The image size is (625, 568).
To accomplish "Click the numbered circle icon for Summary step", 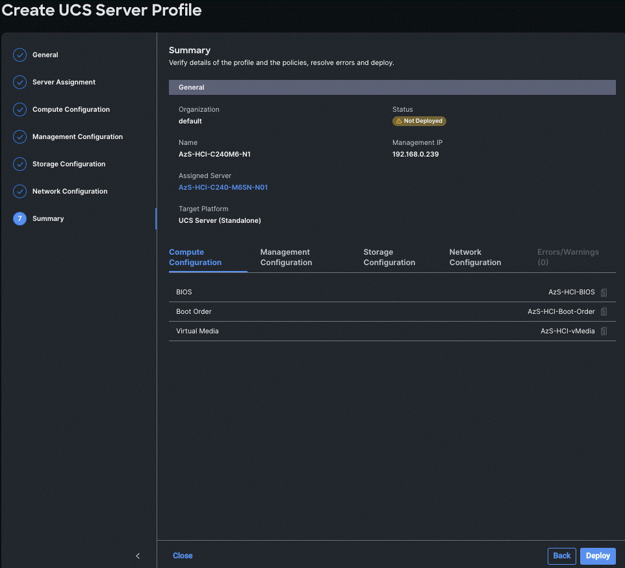I will point(19,218).
